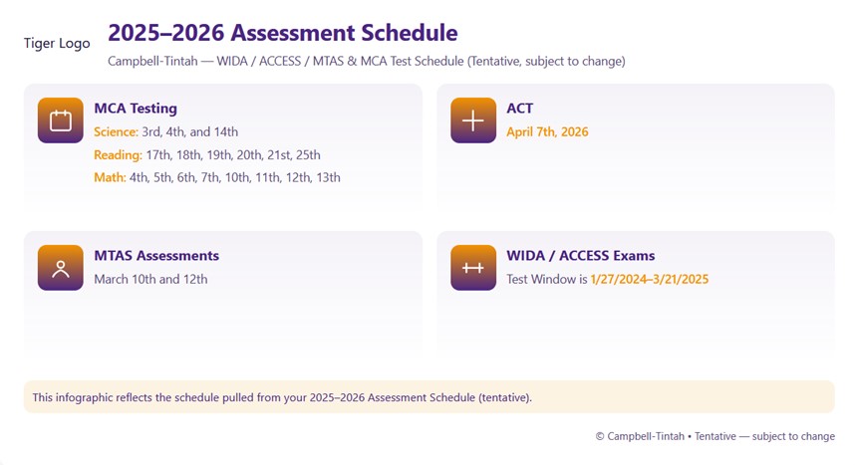The image size is (855, 465).
Task: Click the Campbell-Tintah subtitle line
Action: coord(366,62)
